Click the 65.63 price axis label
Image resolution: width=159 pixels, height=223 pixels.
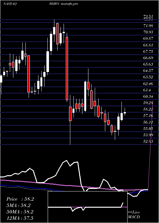[x=149, y=64]
